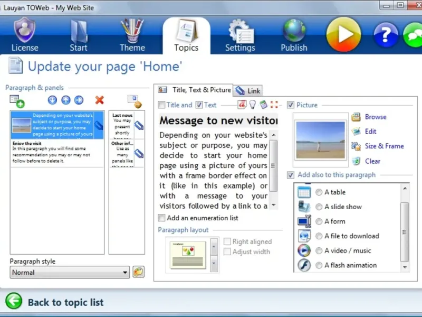The width and height of the screenshot is (422, 317).
Task: Select the Enjoy the visit paragraph
Action: [57, 153]
